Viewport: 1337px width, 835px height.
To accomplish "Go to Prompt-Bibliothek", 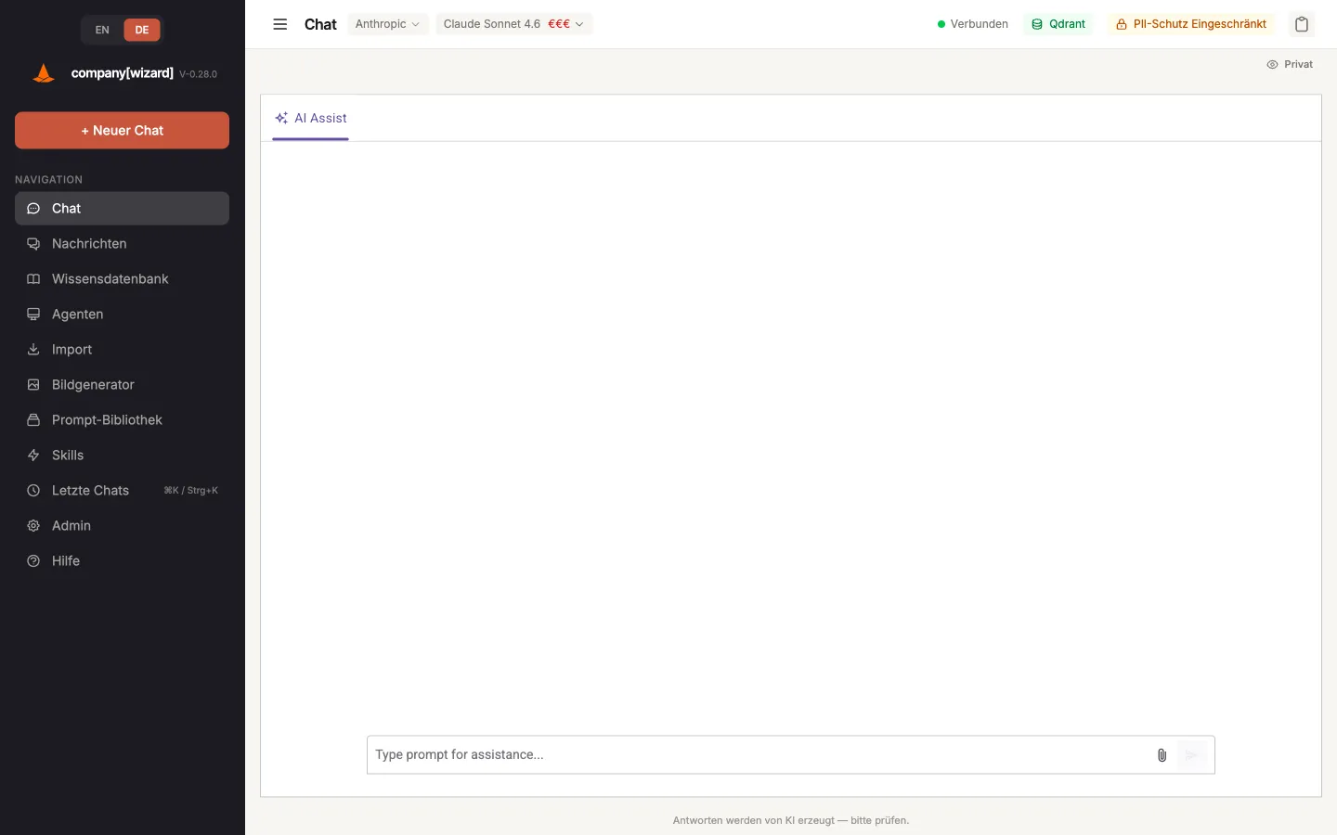I will (x=122, y=420).
